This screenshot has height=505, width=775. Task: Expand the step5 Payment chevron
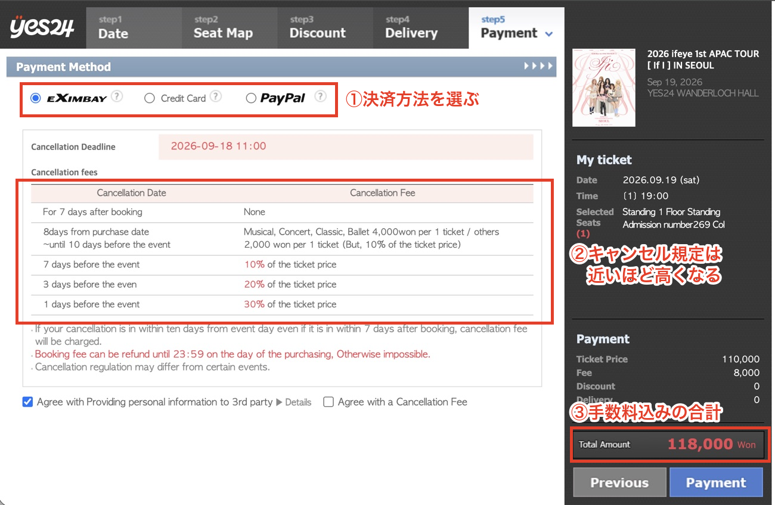[549, 35]
